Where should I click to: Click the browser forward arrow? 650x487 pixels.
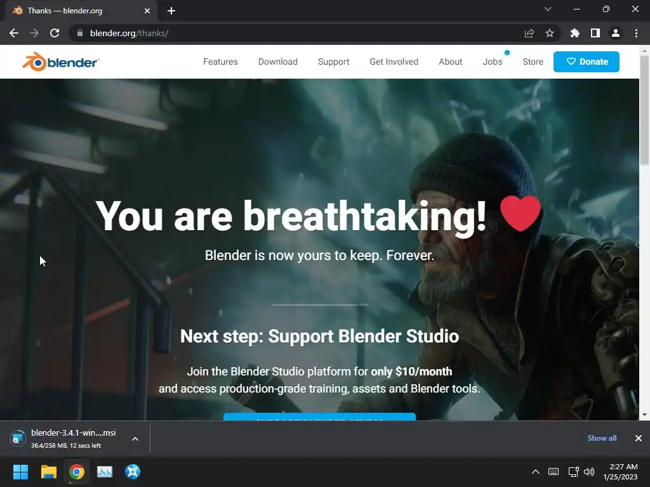[34, 33]
